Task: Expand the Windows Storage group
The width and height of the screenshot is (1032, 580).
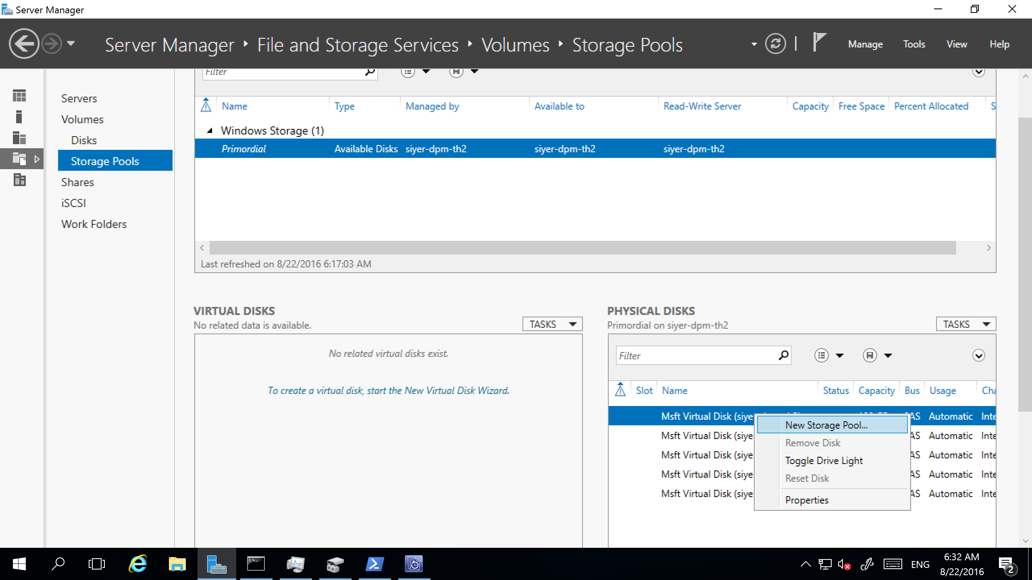Action: tap(208, 130)
